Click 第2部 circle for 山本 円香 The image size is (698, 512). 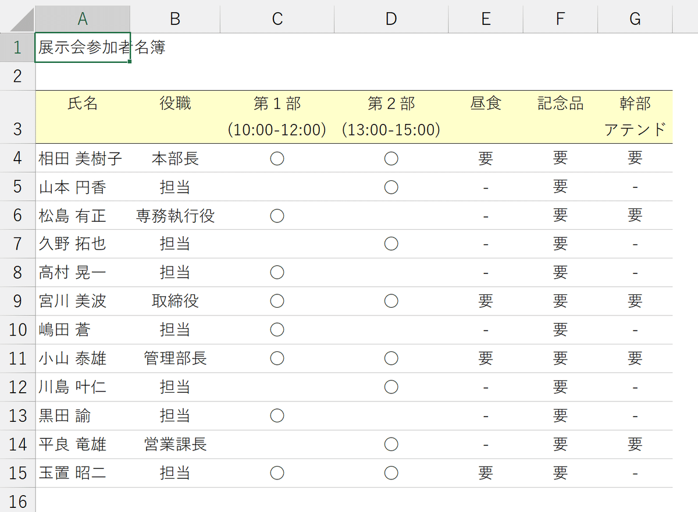pos(391,187)
